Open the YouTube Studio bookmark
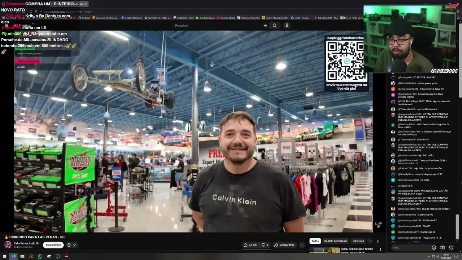The width and height of the screenshot is (462, 260). [x=226, y=18]
